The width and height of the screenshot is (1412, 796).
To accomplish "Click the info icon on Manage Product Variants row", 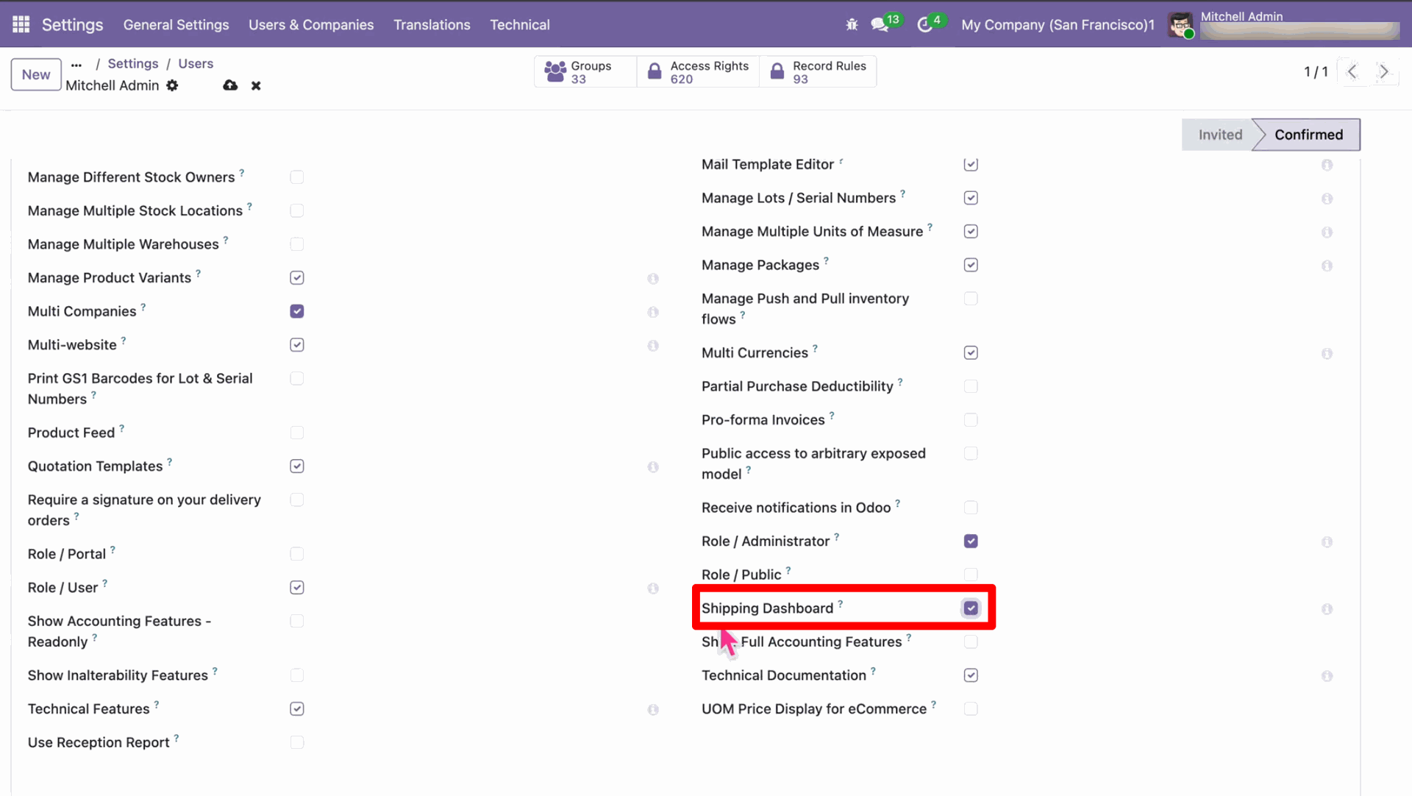I will pos(653,279).
